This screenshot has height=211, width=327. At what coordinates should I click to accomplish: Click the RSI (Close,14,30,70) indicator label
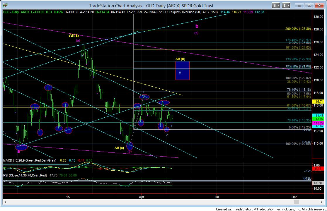click(x=25, y=176)
